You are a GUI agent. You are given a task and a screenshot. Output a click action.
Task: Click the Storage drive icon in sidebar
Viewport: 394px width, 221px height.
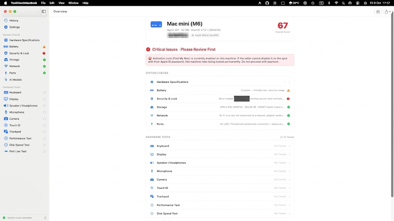point(6,59)
